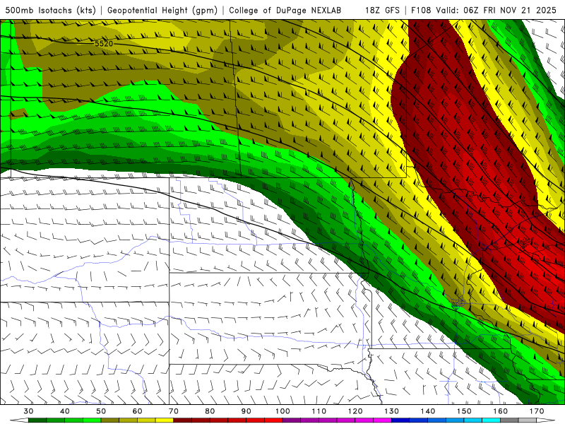Click the "F108" forecast hour label

click(x=421, y=10)
